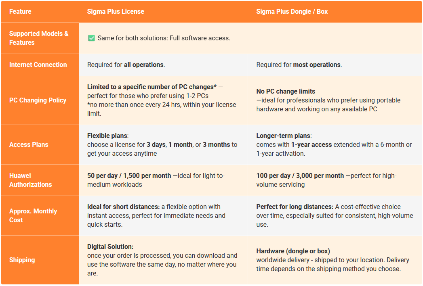Click the Access Plans row label

(29, 144)
